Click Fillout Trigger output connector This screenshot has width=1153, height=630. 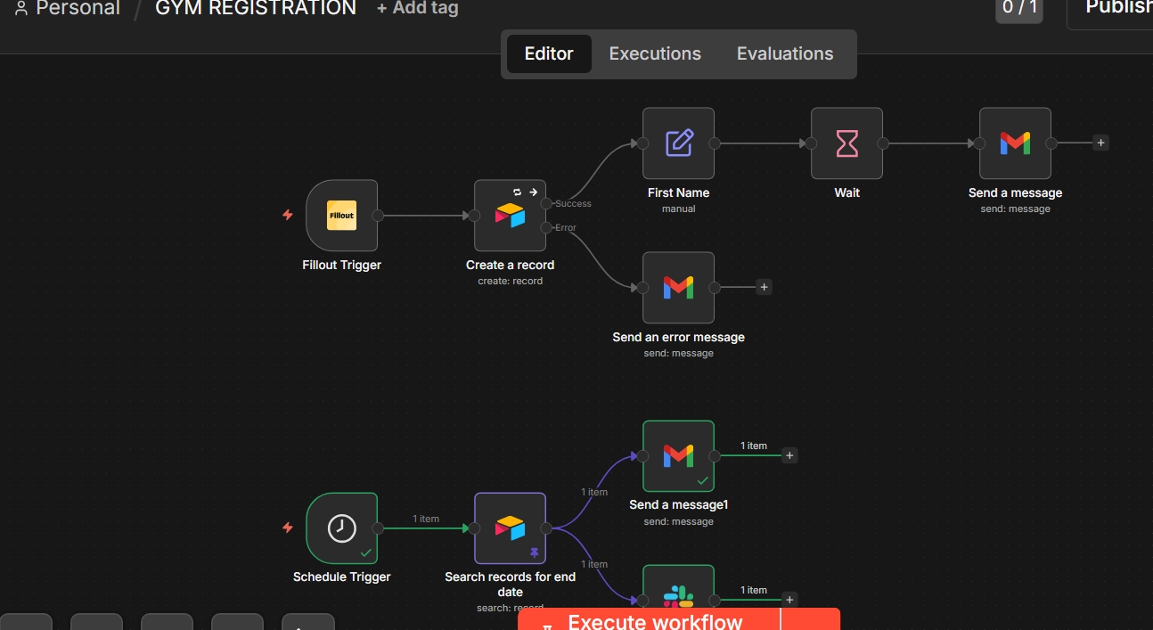pyautogui.click(x=378, y=216)
